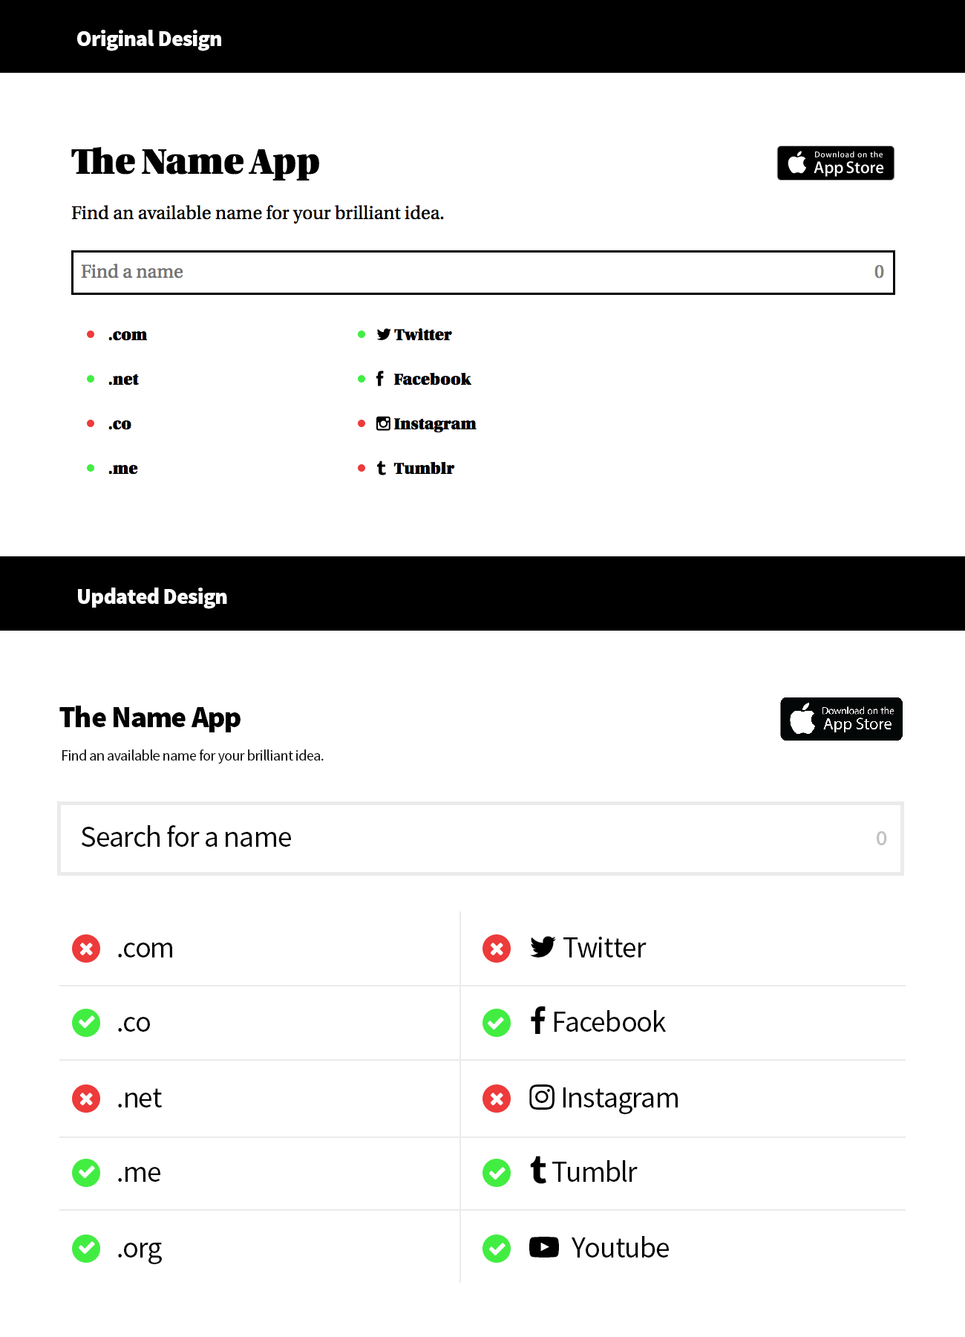Click the red X icon beside Instagram
The height and width of the screenshot is (1337, 965).
[x=497, y=1099]
